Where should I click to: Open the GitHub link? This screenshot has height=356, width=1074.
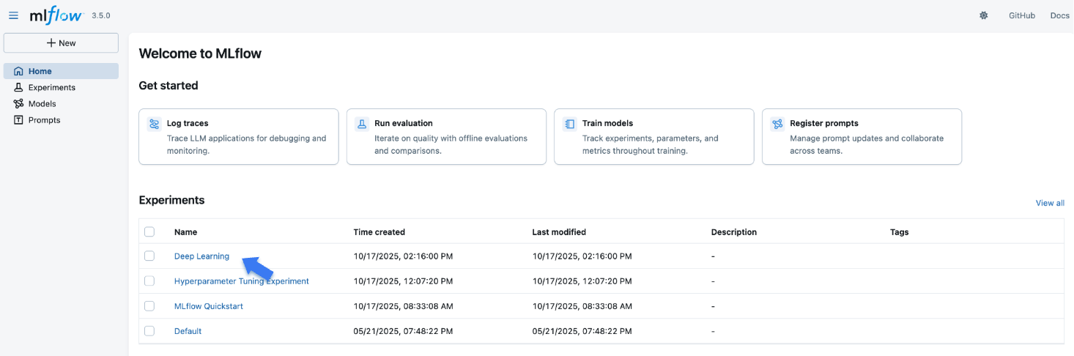pyautogui.click(x=1021, y=15)
